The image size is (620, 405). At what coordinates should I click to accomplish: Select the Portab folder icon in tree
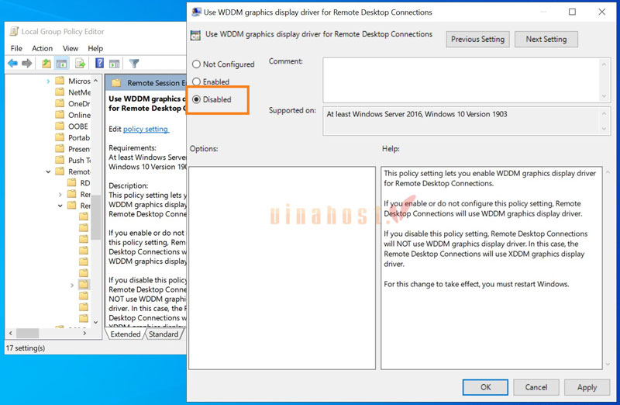(60, 137)
